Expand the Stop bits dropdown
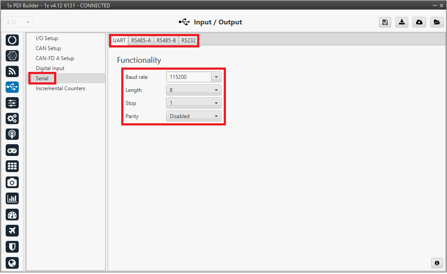This screenshot has height=274, width=447. click(194, 103)
